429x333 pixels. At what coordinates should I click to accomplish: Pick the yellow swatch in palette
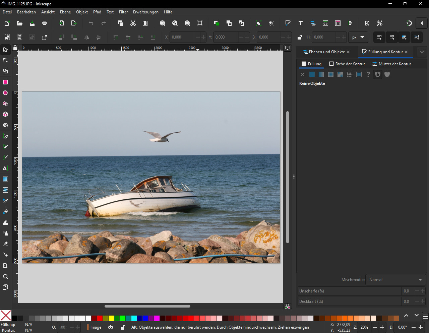click(x=111, y=318)
